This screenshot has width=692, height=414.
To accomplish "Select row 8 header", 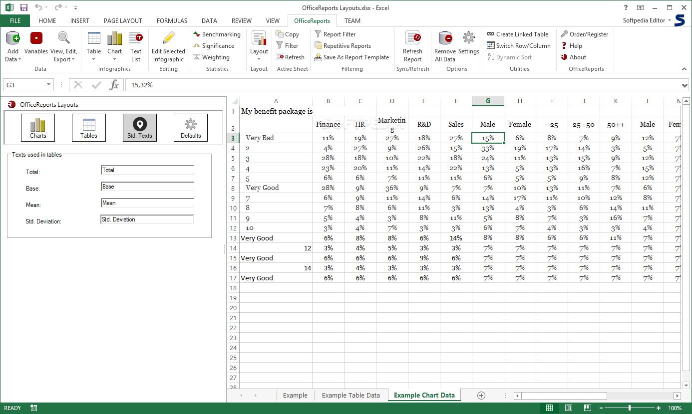I will [233, 188].
